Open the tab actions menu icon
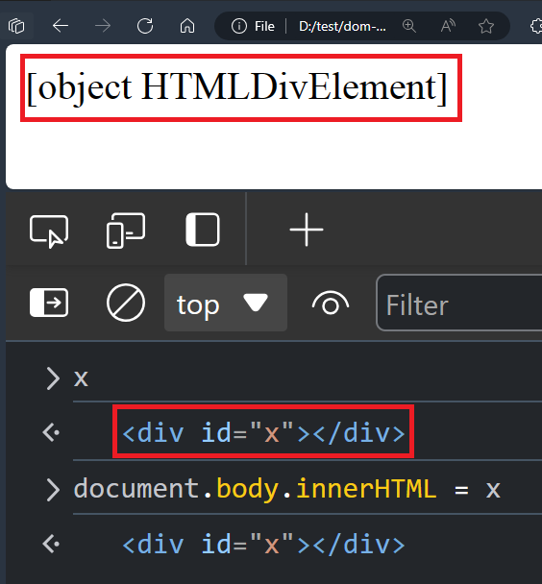The height and width of the screenshot is (584, 542). [16, 26]
